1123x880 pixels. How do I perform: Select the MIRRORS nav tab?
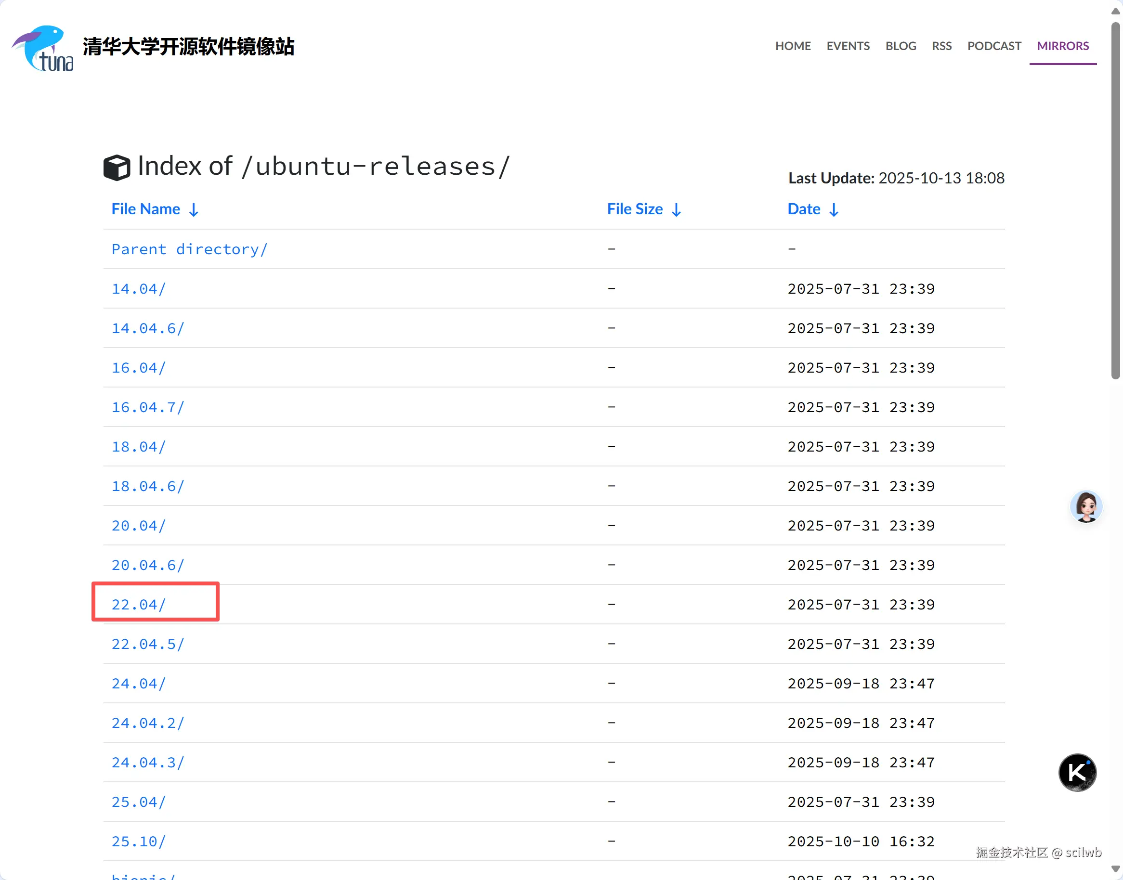pos(1063,46)
